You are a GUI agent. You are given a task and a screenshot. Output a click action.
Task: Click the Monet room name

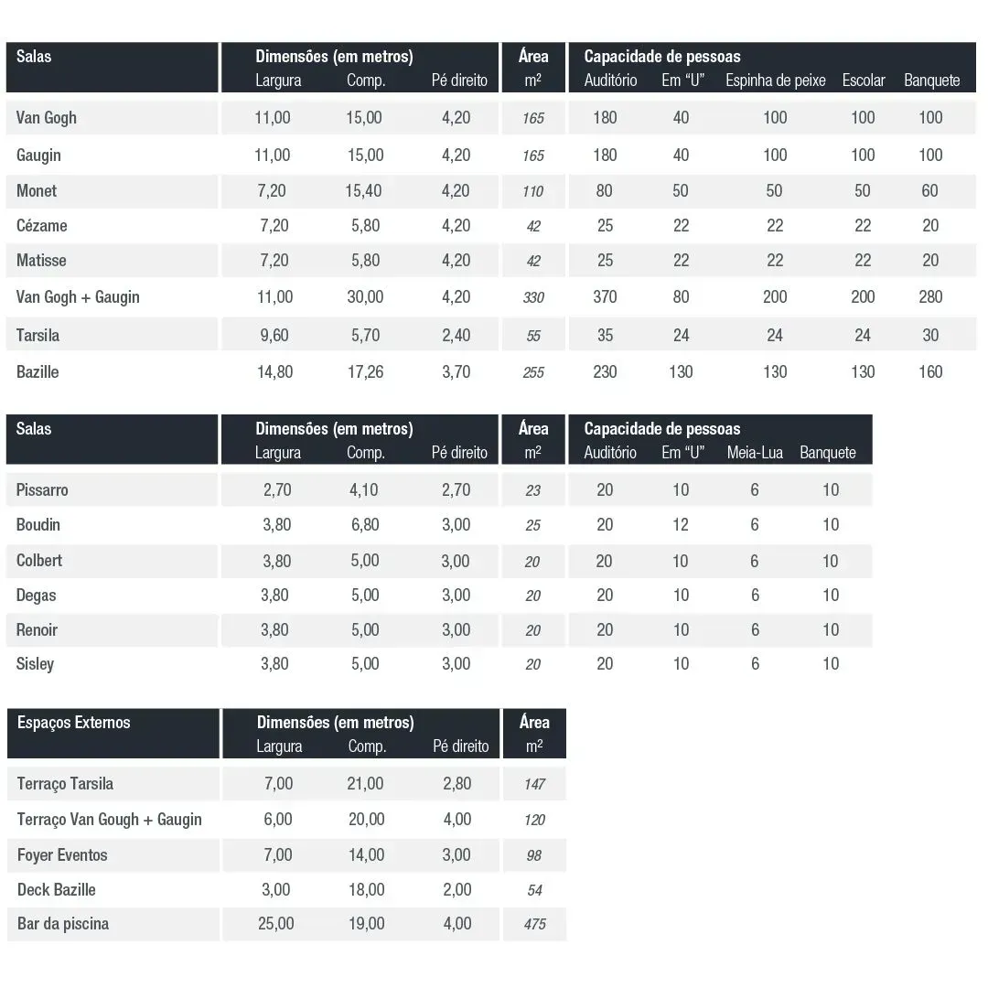coord(37,191)
